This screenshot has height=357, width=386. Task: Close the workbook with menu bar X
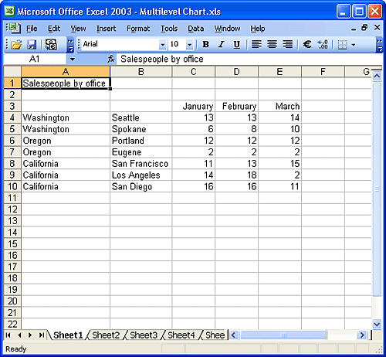[377, 27]
